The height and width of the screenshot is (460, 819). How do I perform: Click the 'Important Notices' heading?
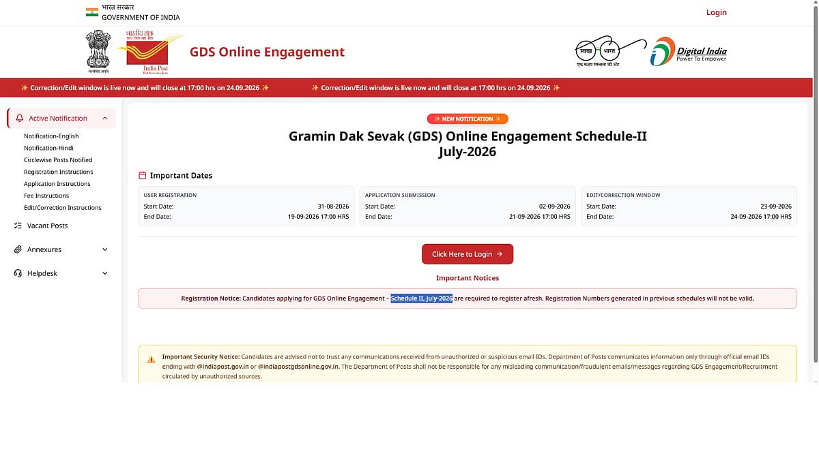coord(468,278)
